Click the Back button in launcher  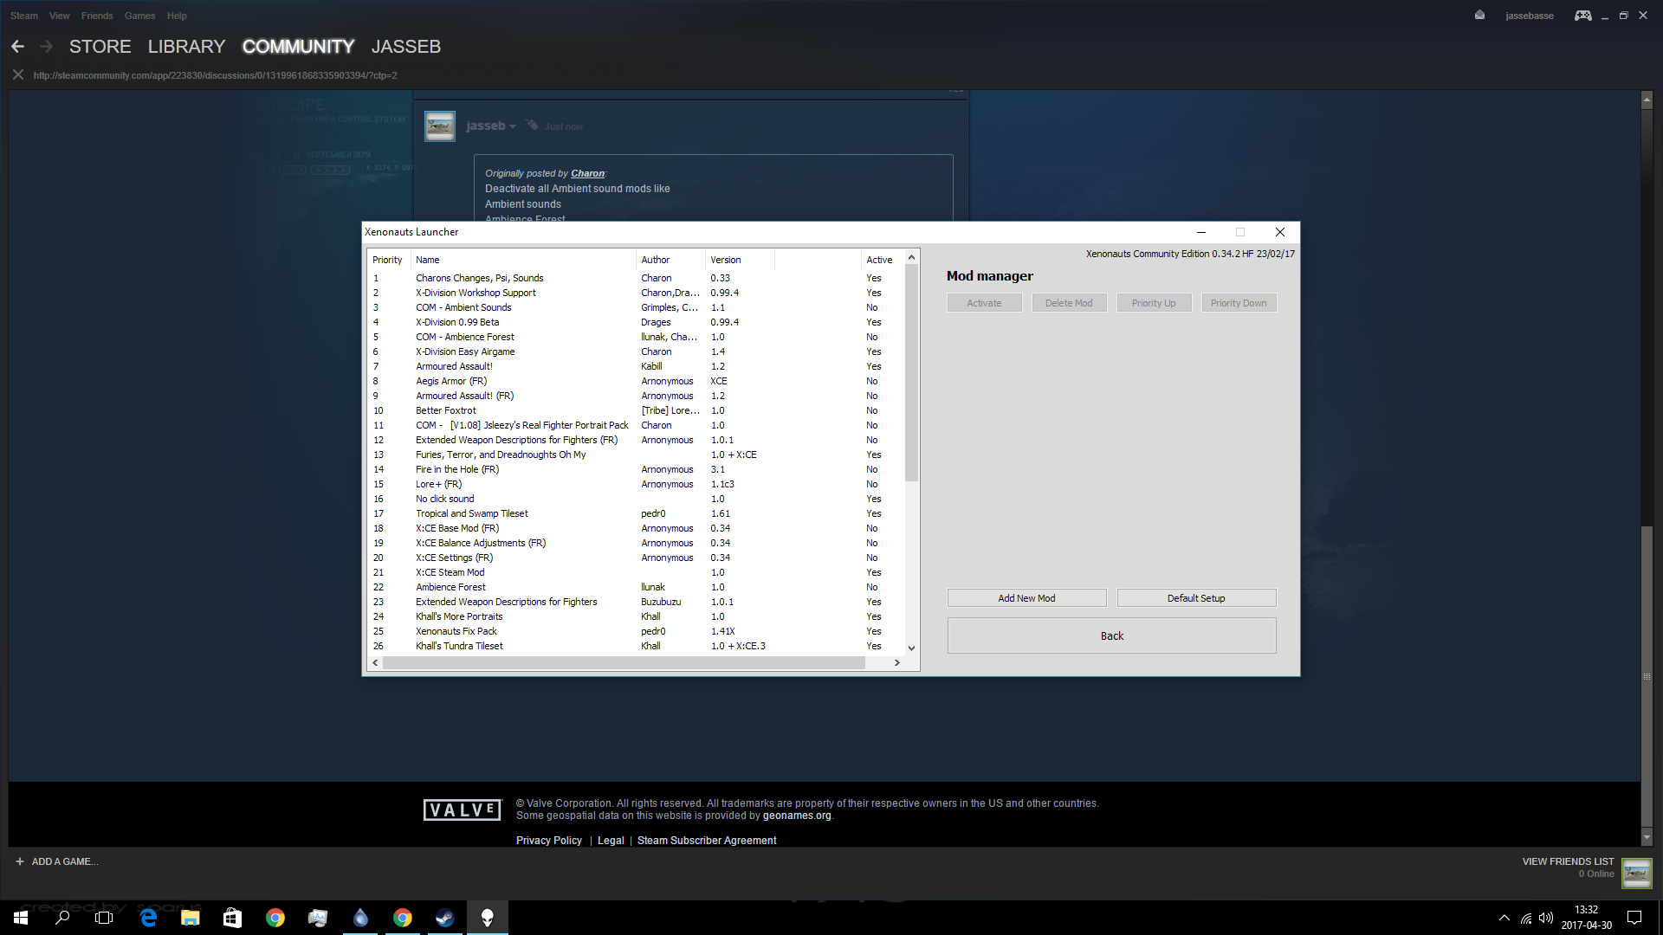click(1111, 635)
